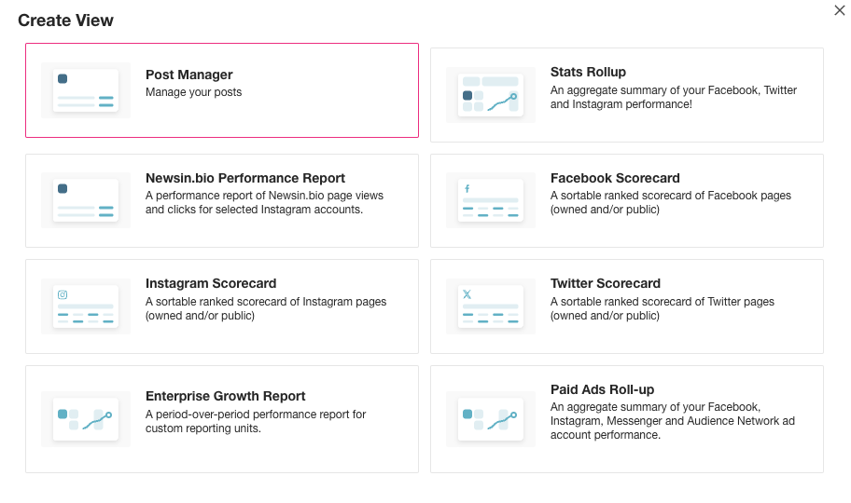
Task: Click the Paid Ads ad account performance description
Action: 673,421
